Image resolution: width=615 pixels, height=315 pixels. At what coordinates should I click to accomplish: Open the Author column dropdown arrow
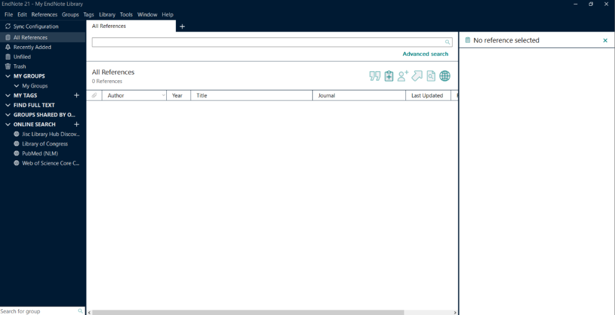pyautogui.click(x=163, y=96)
